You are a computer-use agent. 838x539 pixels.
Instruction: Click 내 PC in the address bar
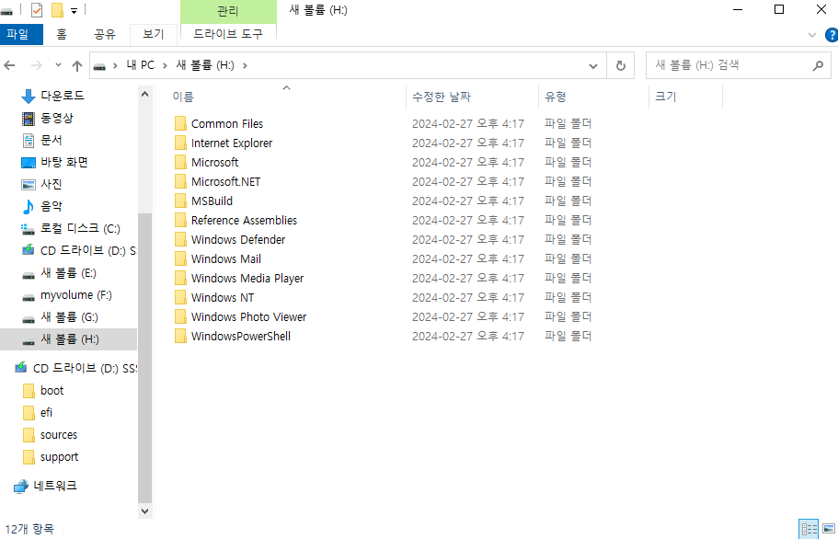tap(140, 65)
